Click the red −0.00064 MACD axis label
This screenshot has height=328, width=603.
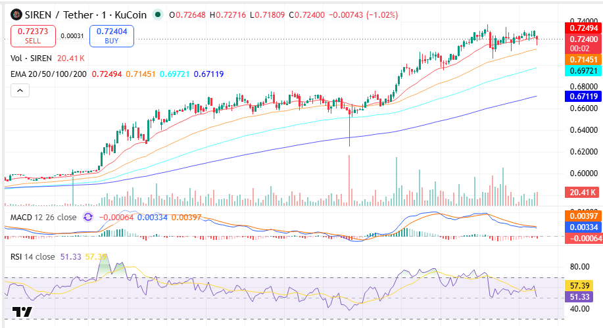[x=583, y=239]
